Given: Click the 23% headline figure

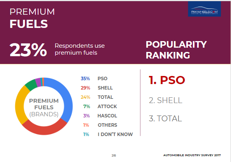Looking at the screenshot, I should [x=28, y=50].
